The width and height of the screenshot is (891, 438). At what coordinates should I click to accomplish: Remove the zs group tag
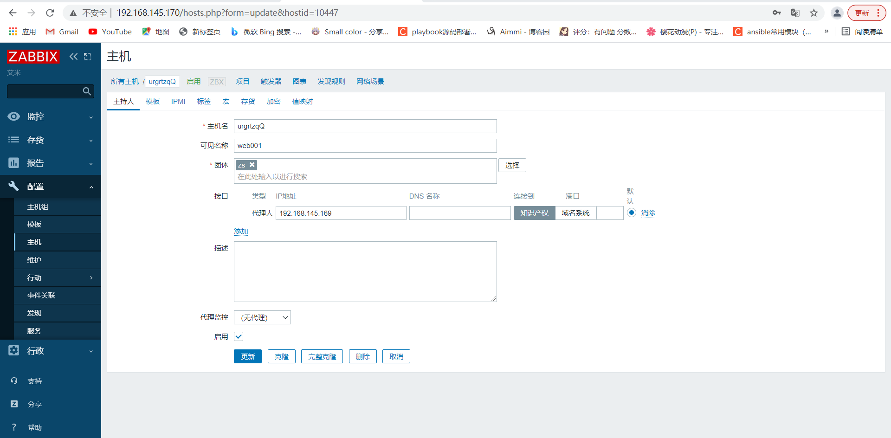point(252,165)
